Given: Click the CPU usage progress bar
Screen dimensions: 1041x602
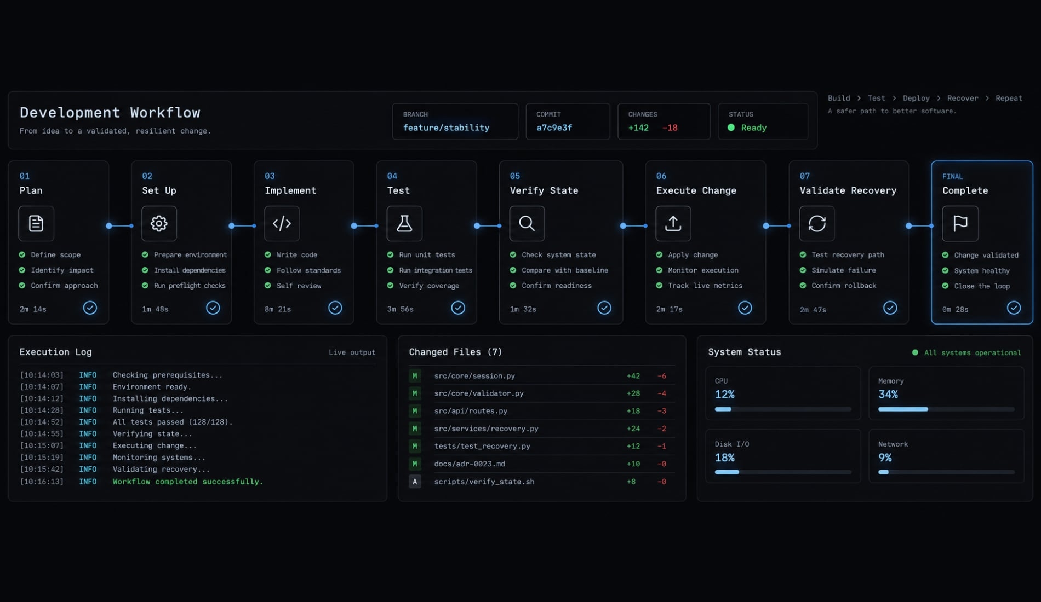Looking at the screenshot, I should [783, 409].
